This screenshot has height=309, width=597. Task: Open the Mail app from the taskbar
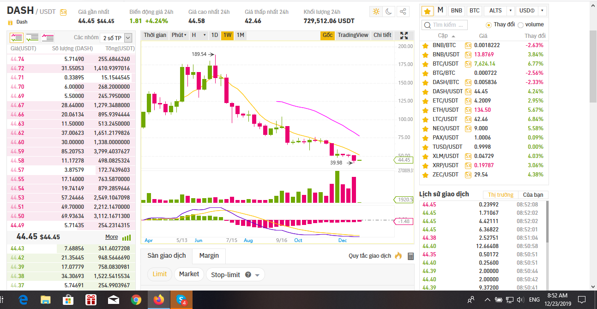[x=113, y=300]
